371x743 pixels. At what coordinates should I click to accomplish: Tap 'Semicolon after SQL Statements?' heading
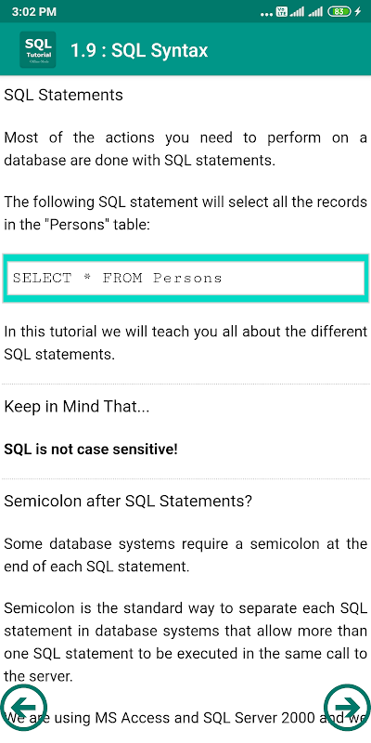(128, 502)
